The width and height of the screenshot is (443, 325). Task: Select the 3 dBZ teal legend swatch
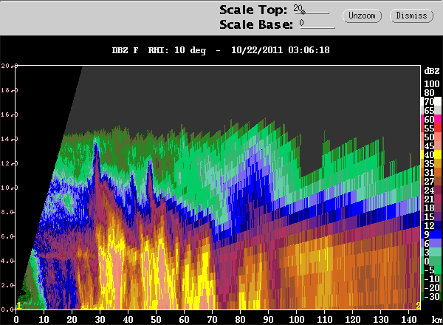click(431, 252)
